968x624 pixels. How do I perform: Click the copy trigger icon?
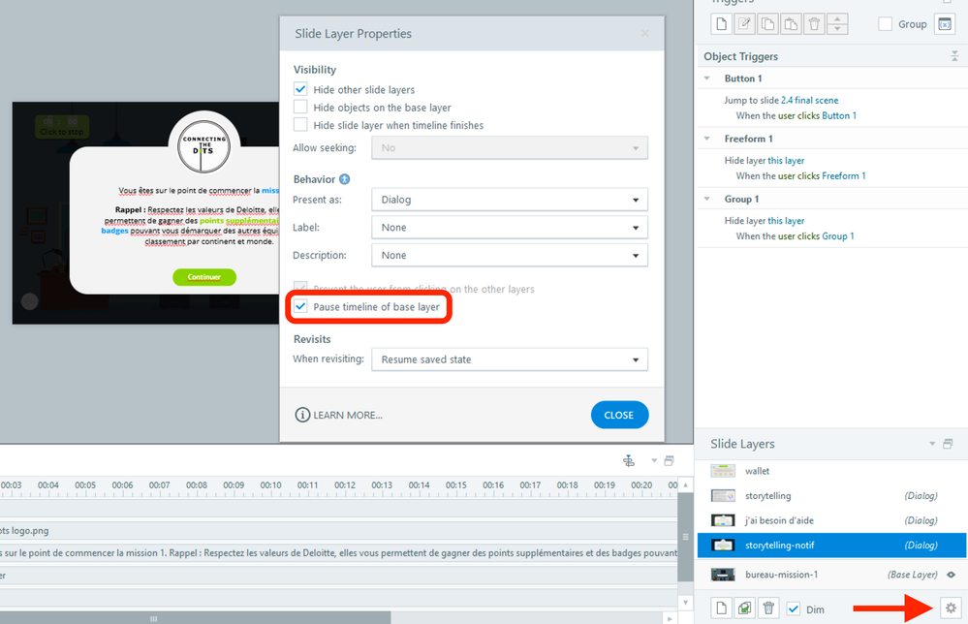tap(767, 24)
